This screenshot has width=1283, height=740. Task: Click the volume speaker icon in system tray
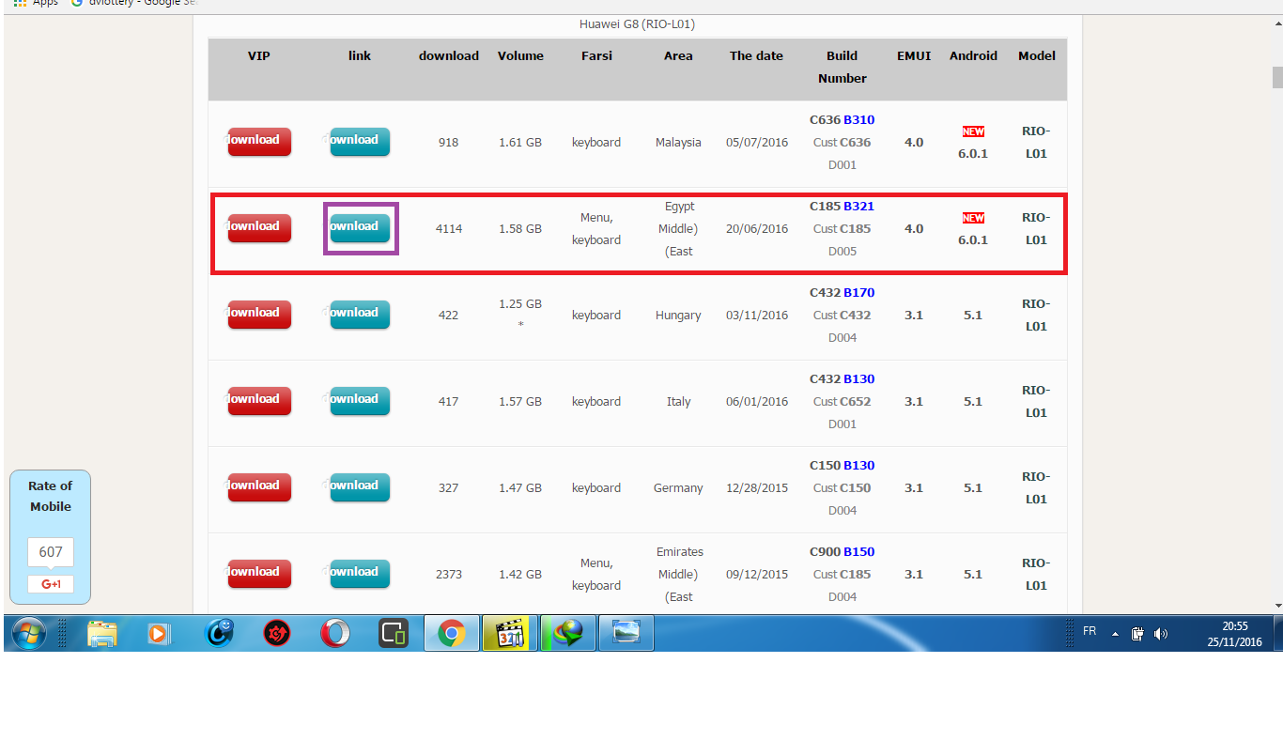1161,634
